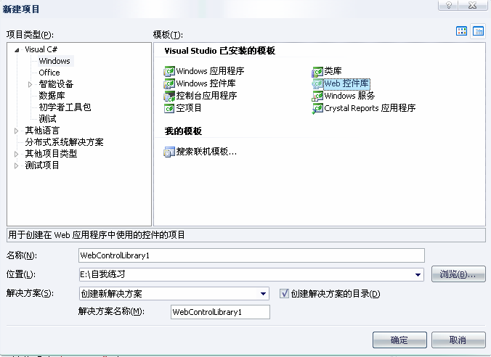Select the 其他项目类型 label
Screen dimensions: 491x357
[51, 154]
